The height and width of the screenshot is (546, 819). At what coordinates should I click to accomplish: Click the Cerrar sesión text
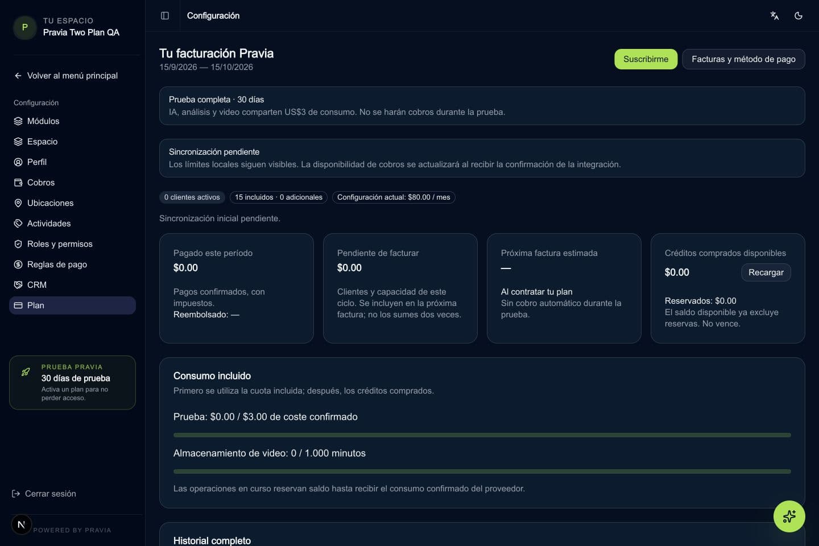click(51, 494)
